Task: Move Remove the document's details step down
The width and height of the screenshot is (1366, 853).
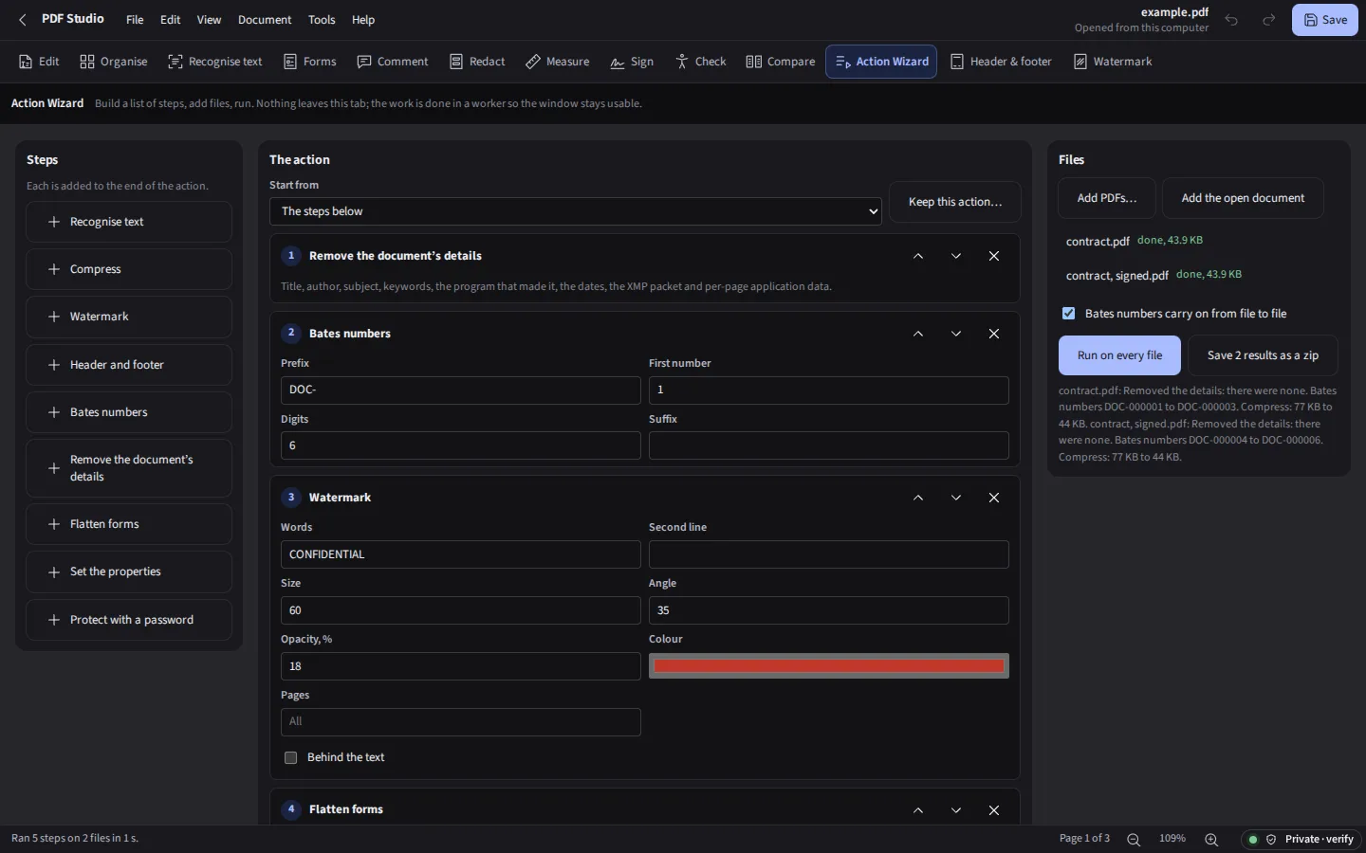Action: tap(956, 256)
